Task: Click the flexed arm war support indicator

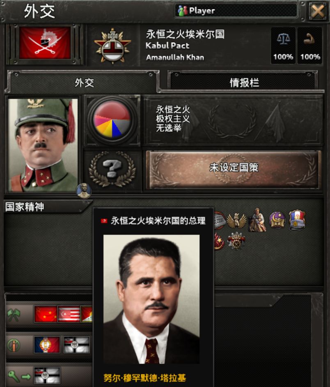Action: point(310,45)
